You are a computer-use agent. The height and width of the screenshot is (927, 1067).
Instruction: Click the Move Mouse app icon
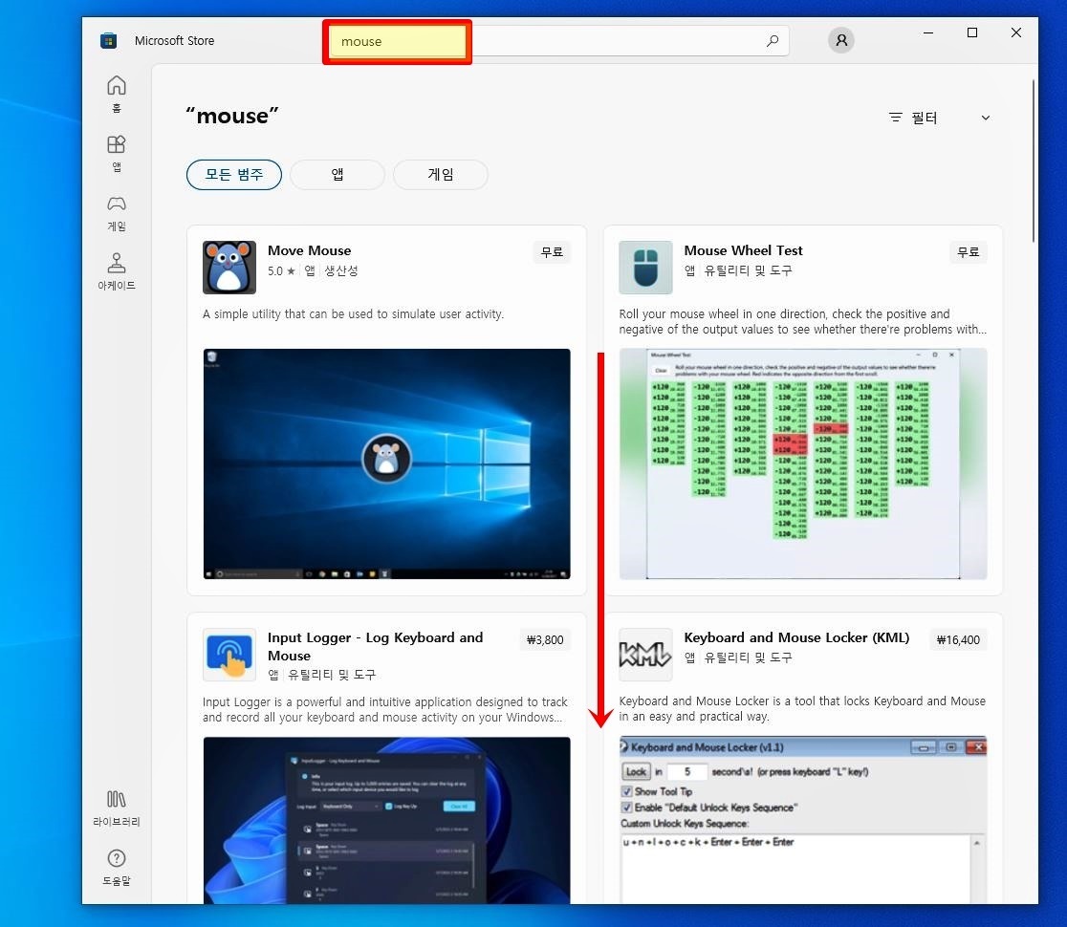click(229, 268)
